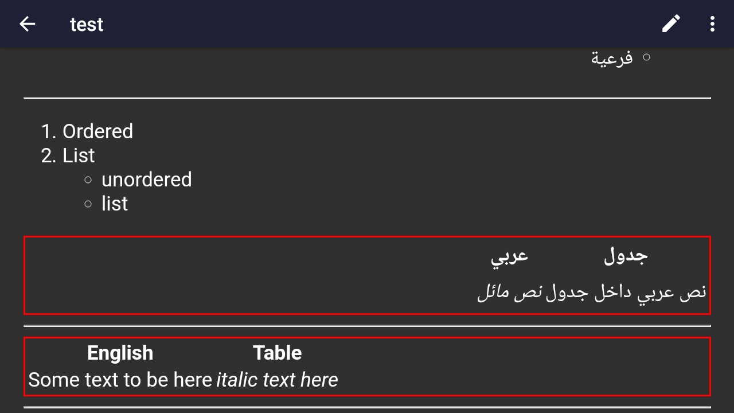Tap the bullet point next to 'list'

click(87, 204)
